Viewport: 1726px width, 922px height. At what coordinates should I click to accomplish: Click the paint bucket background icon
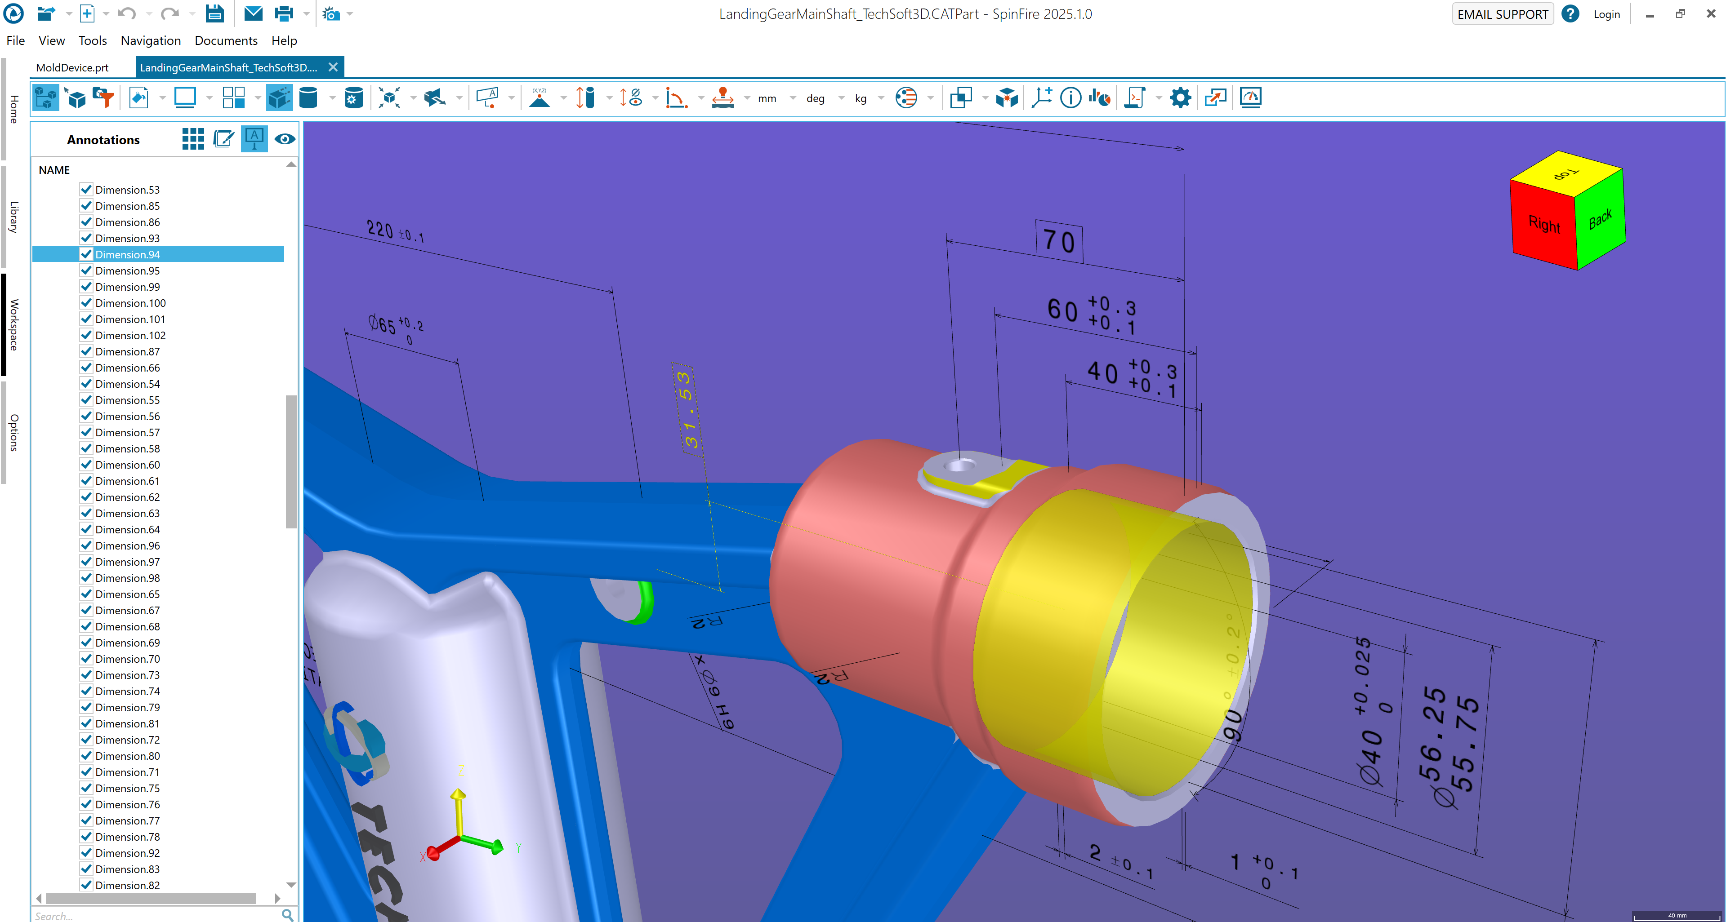(x=138, y=98)
